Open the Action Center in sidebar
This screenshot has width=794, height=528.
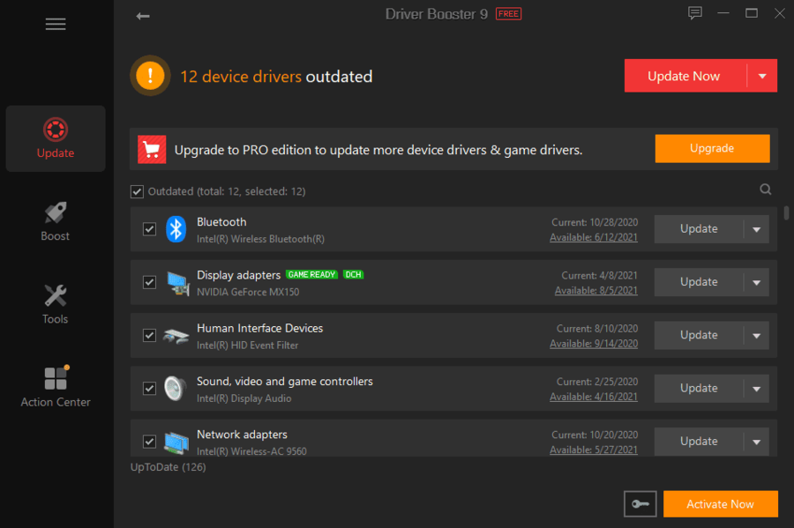(56, 387)
